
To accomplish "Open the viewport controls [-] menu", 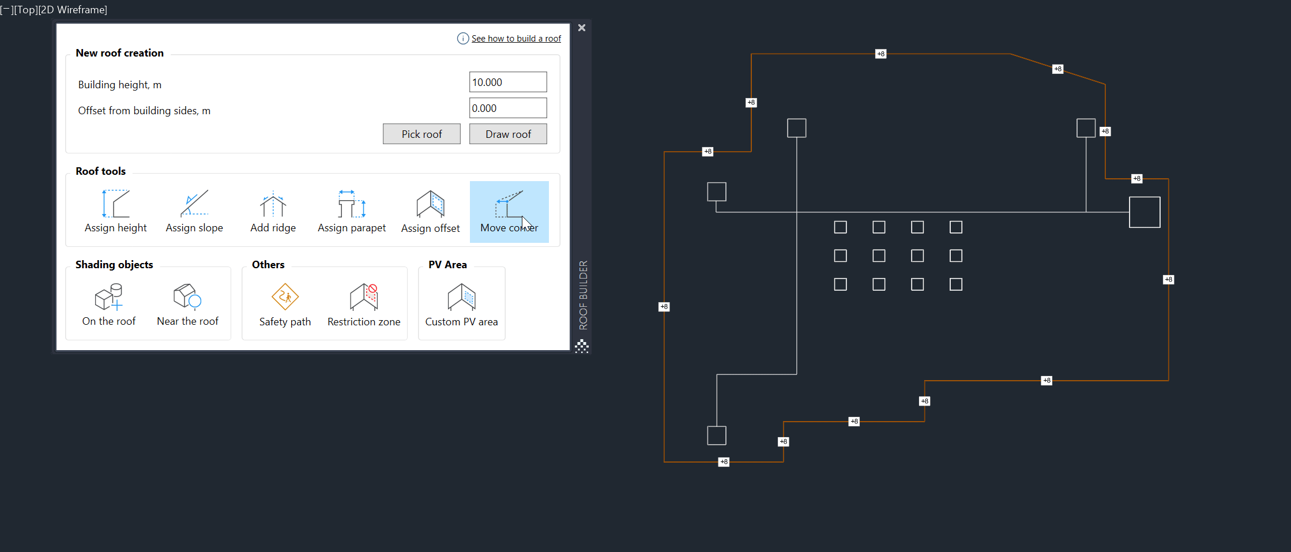I will (x=6, y=10).
